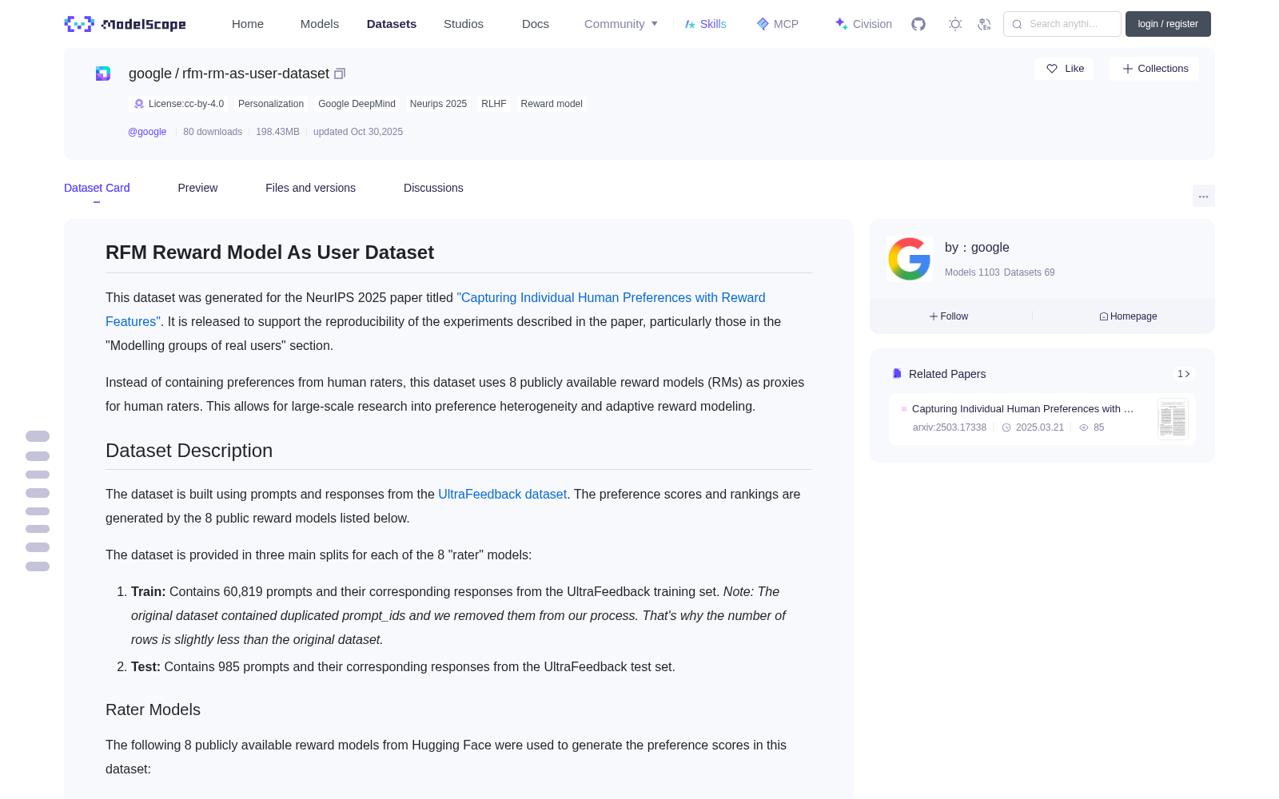Open the UltraFeedback dataset link
1279x799 pixels.
click(502, 494)
